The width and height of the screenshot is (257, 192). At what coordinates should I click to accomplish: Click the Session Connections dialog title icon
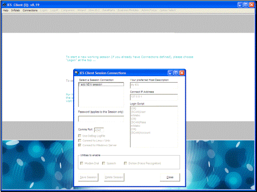[x=76, y=73]
